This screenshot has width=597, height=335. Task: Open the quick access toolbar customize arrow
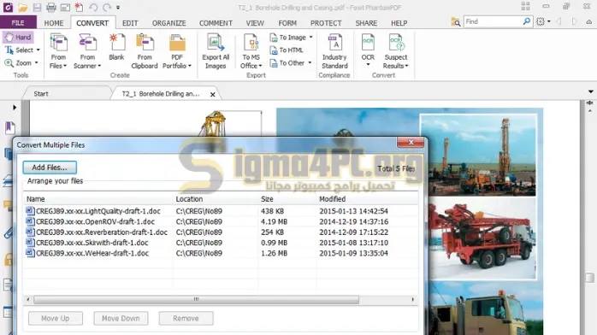tap(118, 8)
